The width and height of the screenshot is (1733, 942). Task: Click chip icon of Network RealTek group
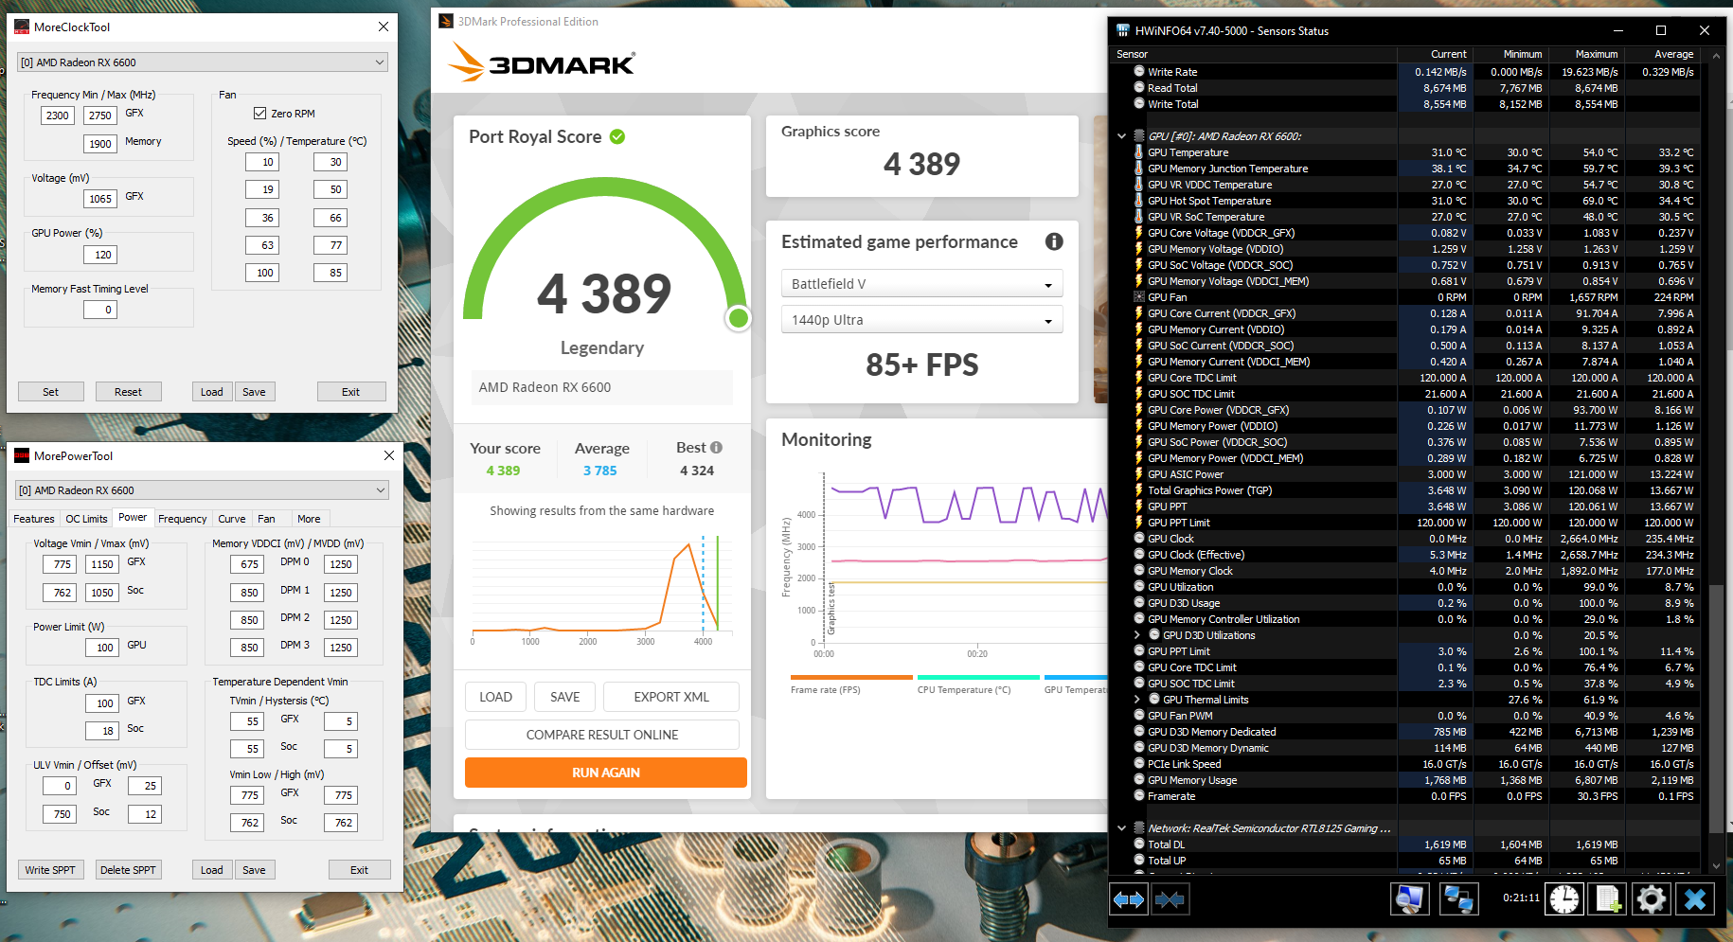(x=1139, y=828)
